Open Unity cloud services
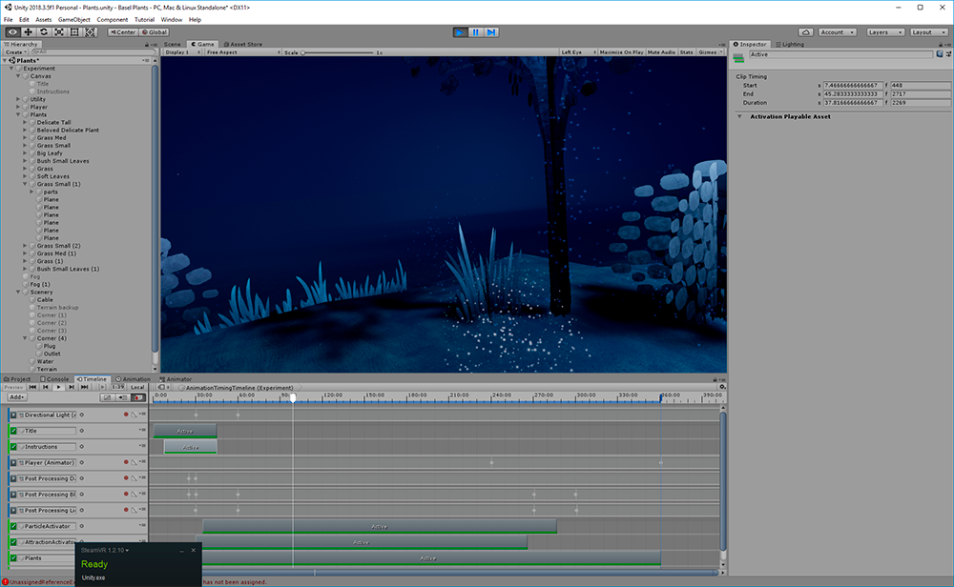This screenshot has height=587, width=954. (805, 32)
